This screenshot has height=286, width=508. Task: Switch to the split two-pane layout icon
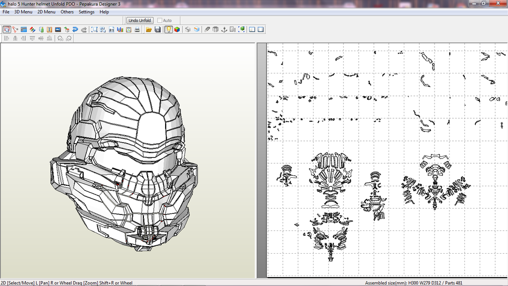pos(252,29)
